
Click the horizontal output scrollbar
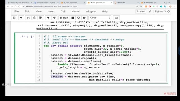point(100,29)
